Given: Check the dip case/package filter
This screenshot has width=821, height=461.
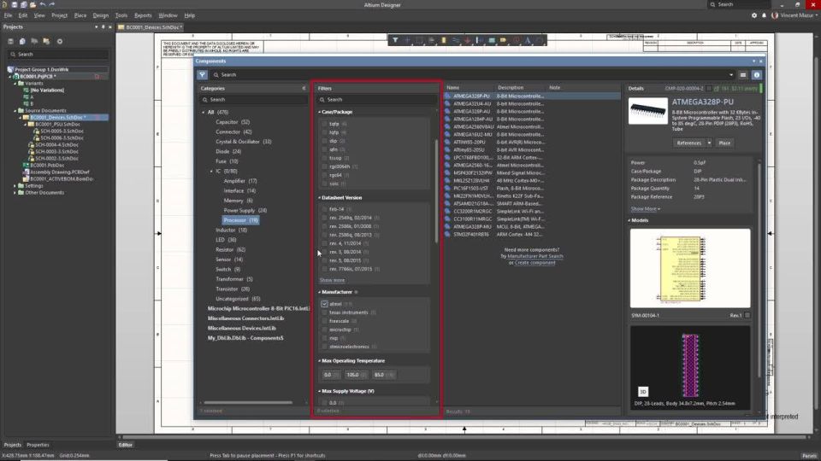Looking at the screenshot, I should 324,141.
